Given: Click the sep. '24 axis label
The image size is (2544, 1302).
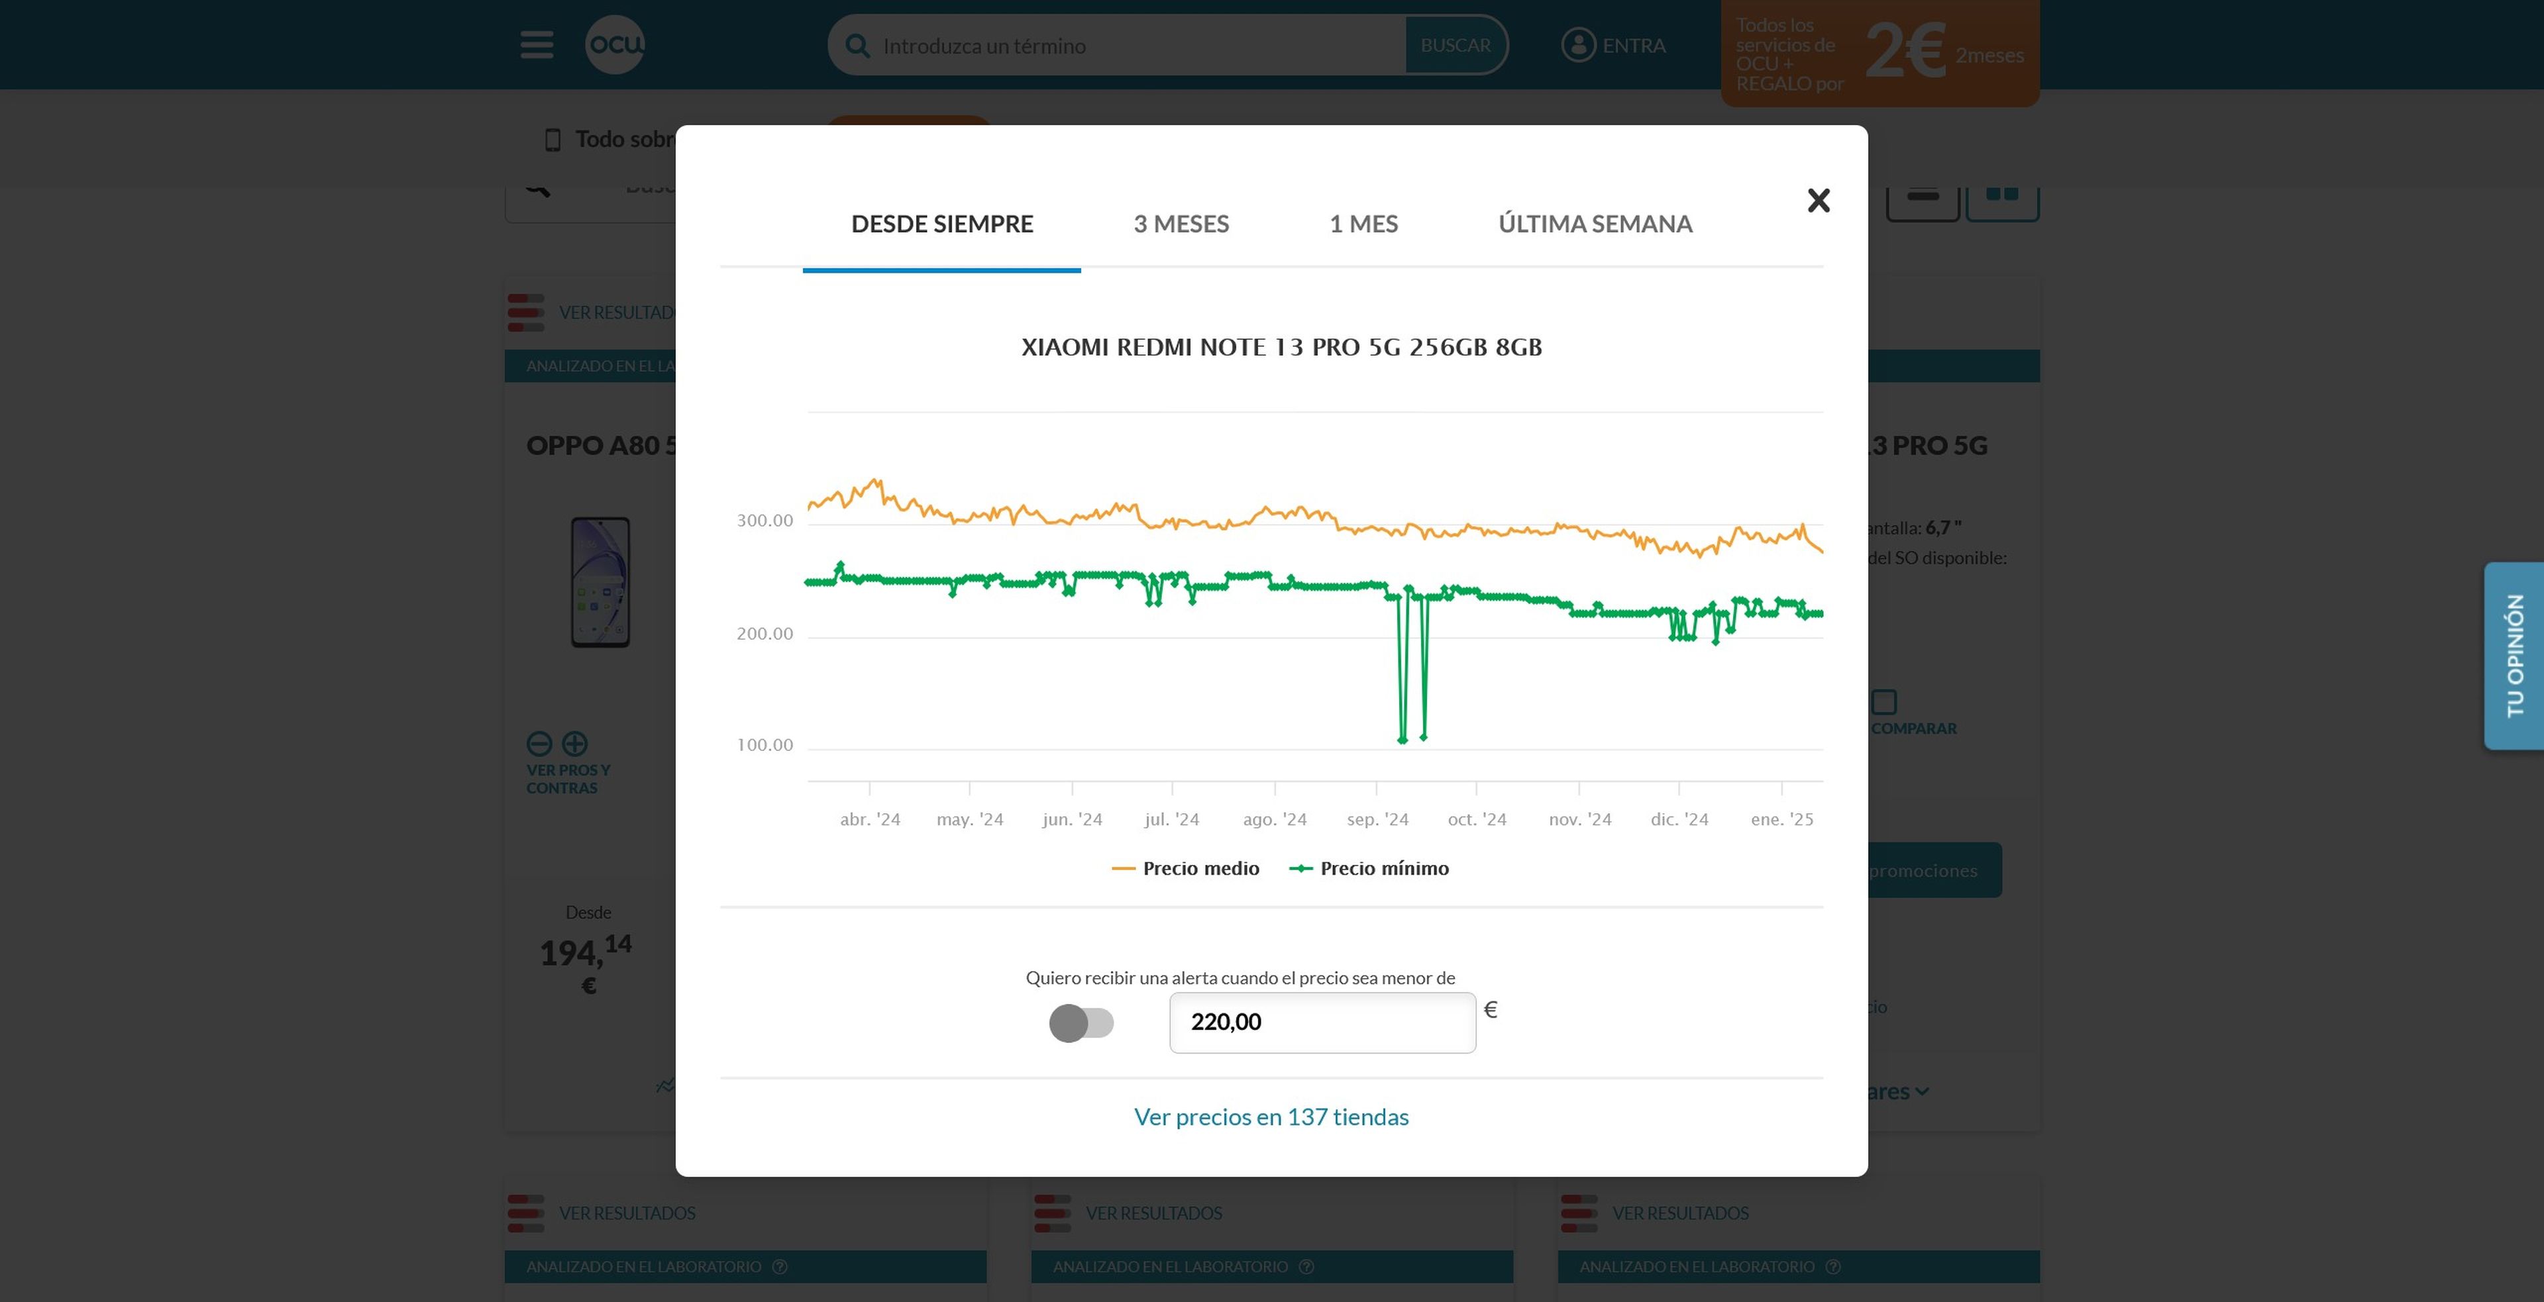Looking at the screenshot, I should point(1377,819).
